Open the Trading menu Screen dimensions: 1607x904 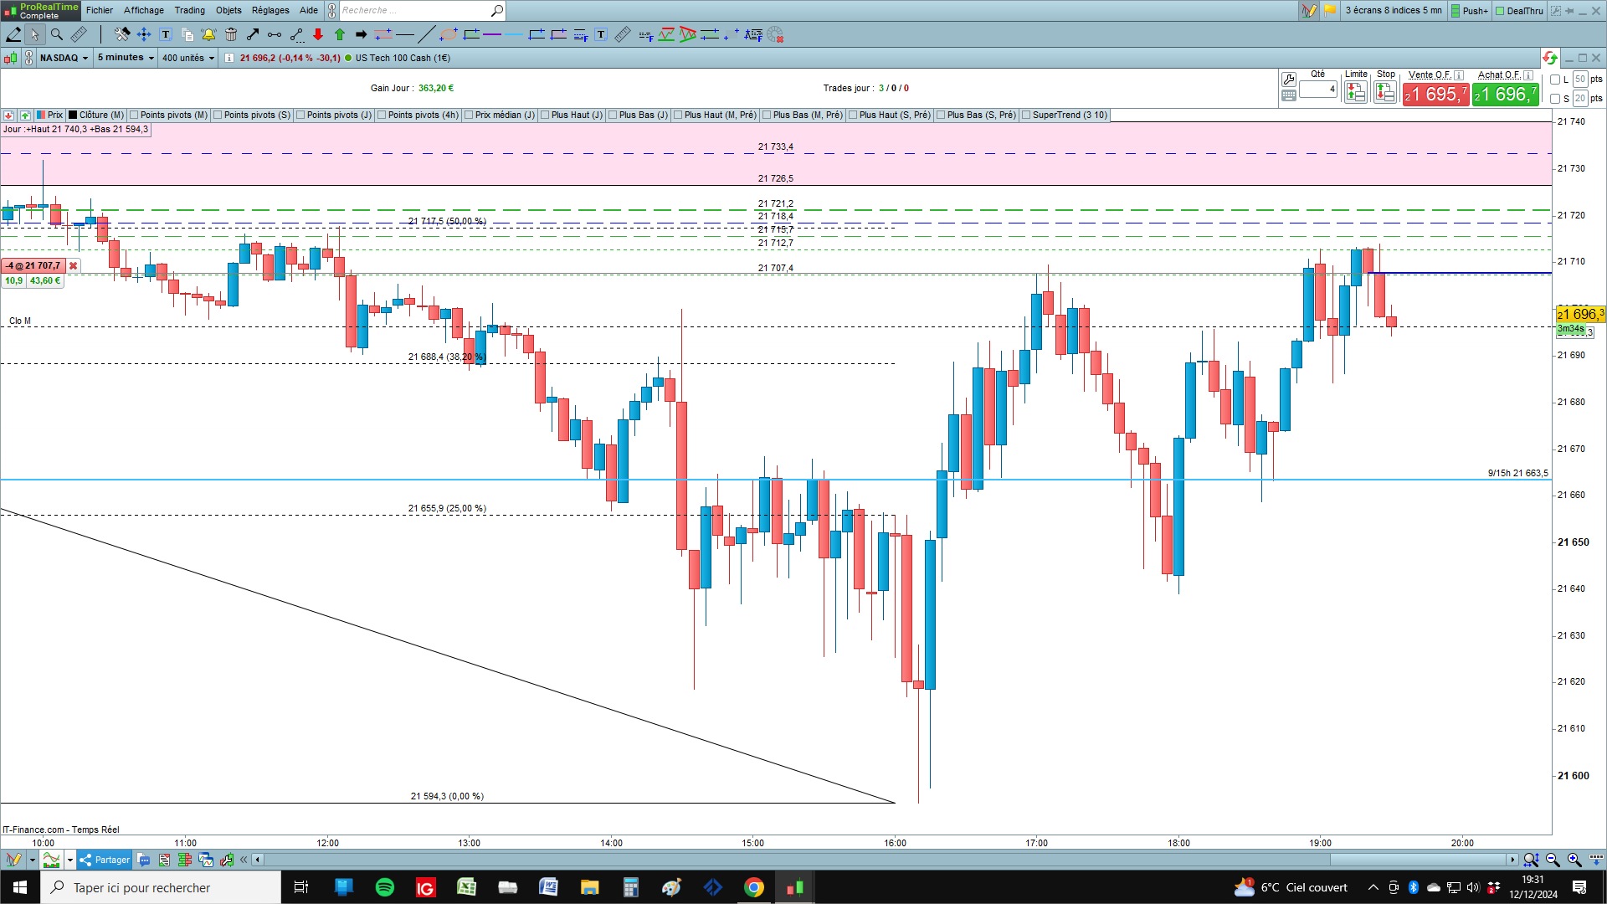[189, 10]
